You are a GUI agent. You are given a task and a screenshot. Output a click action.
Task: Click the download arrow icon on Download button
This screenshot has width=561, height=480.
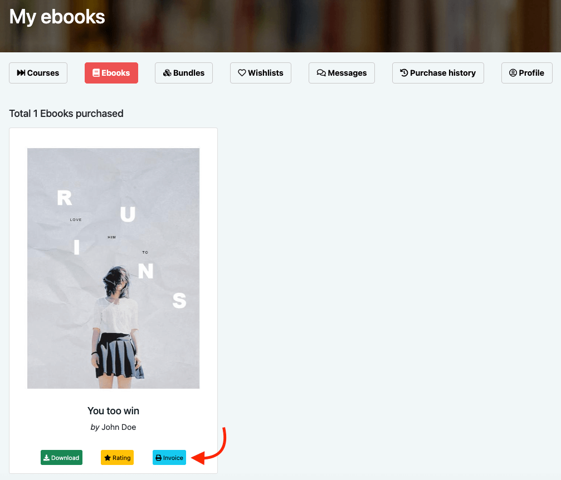coord(46,457)
